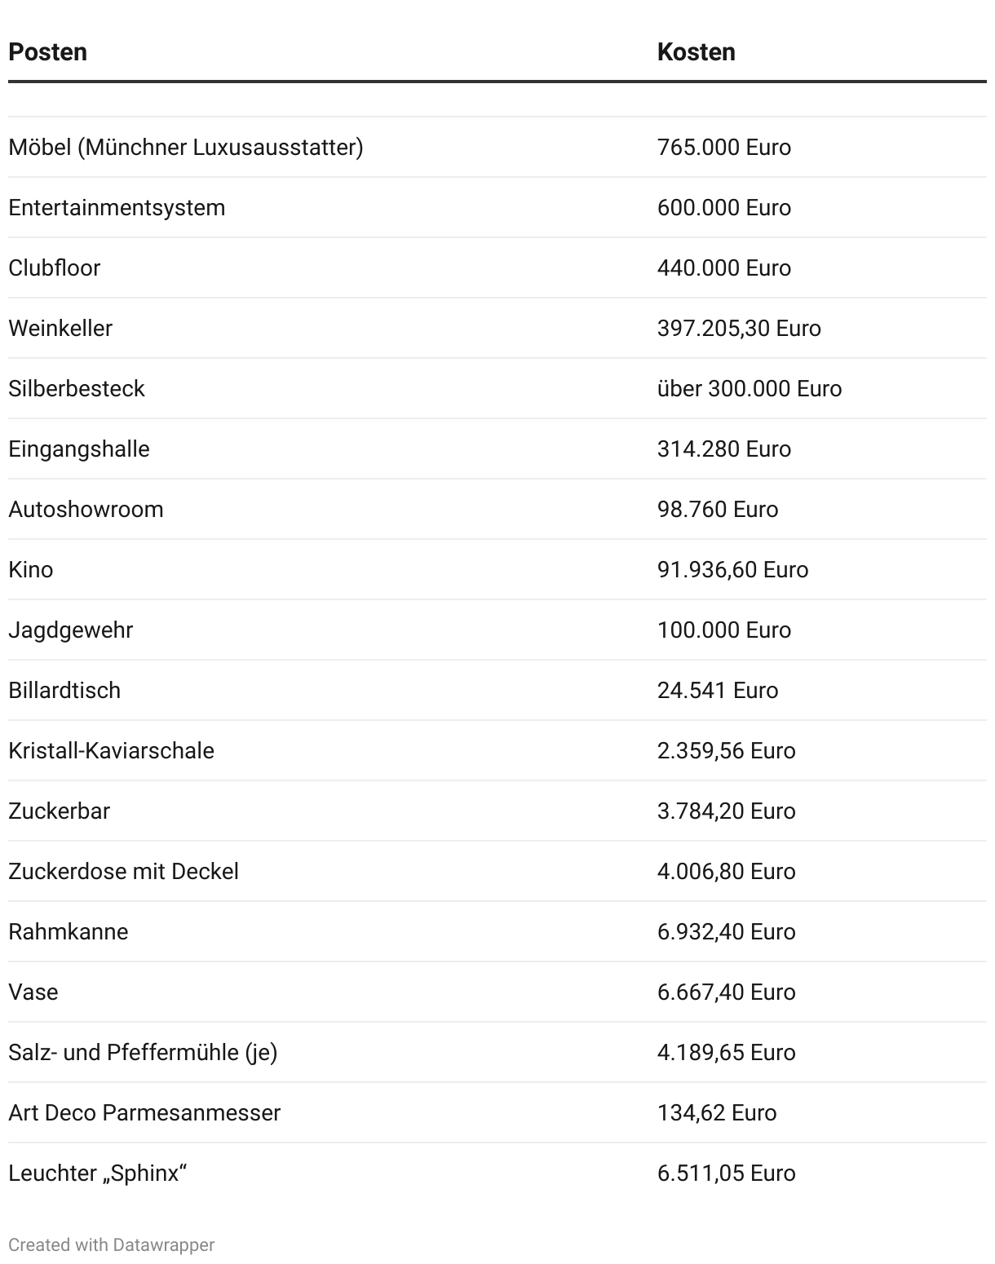Click the "Created with Datawrapper" credit link
995x1264 pixels.
(x=112, y=1244)
